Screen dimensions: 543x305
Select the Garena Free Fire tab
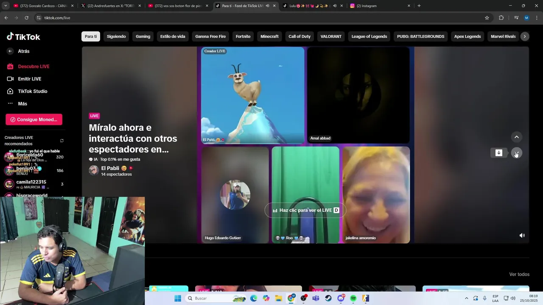[x=210, y=36]
